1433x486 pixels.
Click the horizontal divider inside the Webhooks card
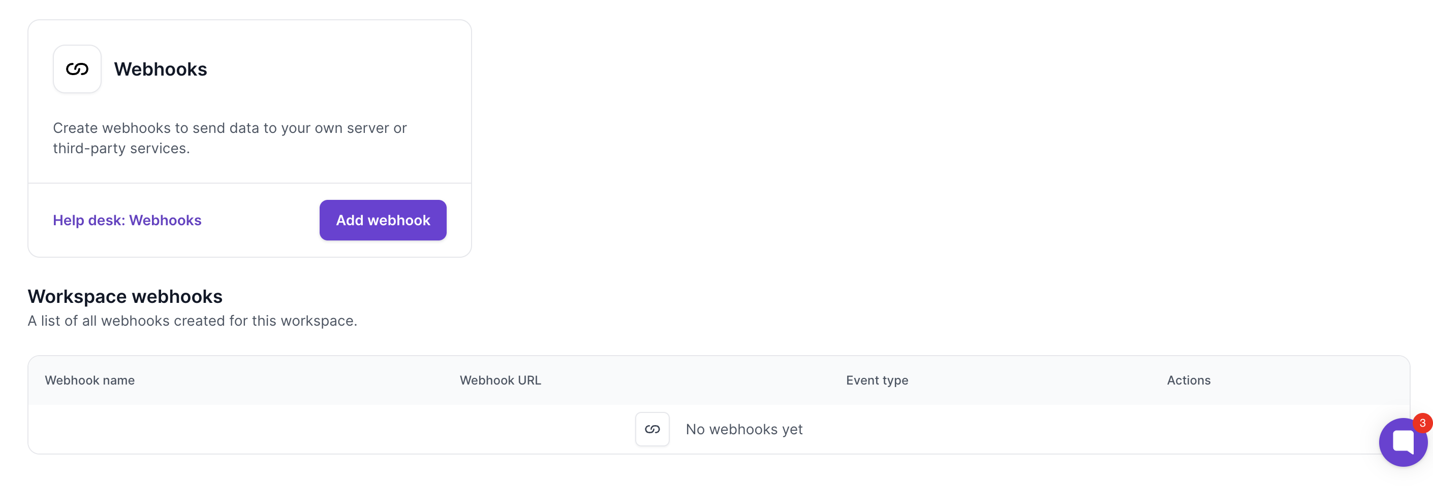250,183
